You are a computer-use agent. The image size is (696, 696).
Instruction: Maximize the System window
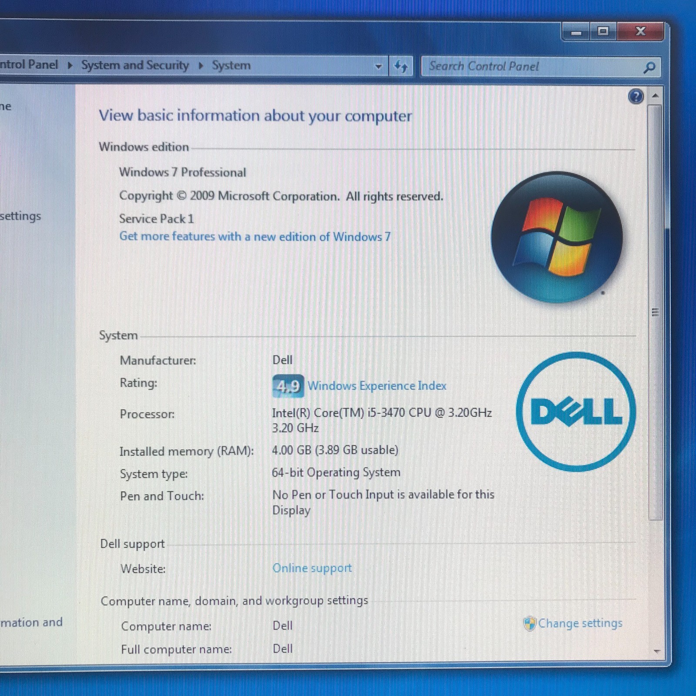[603, 31]
